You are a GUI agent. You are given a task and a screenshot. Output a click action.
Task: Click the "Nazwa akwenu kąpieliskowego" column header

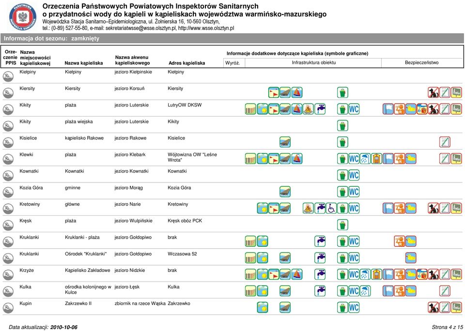(133, 60)
